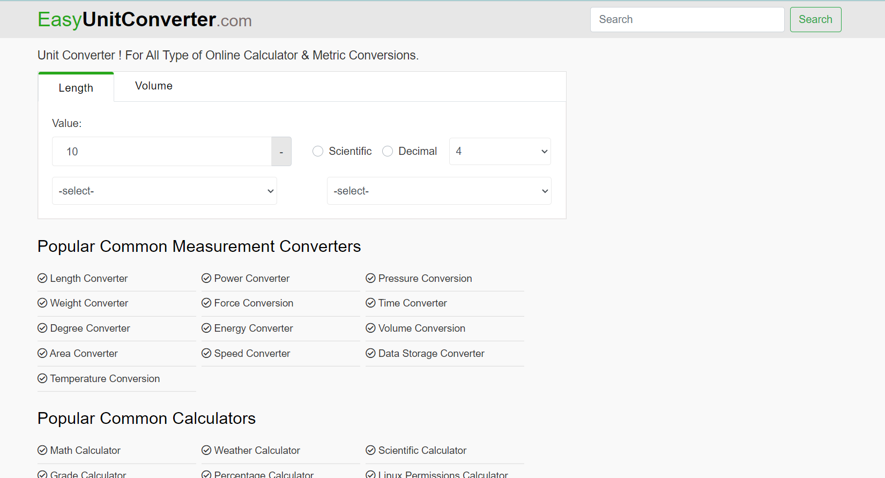Click the Value input field containing 10
This screenshot has width=885, height=478.
point(162,152)
